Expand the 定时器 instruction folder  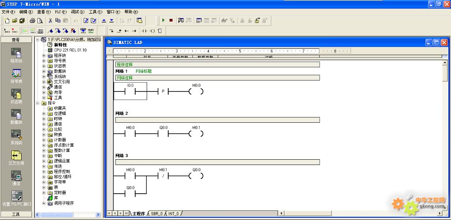[x=44, y=193]
